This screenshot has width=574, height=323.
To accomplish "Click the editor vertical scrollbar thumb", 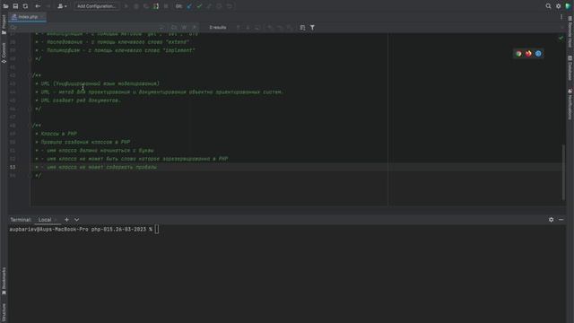I will 563,172.
